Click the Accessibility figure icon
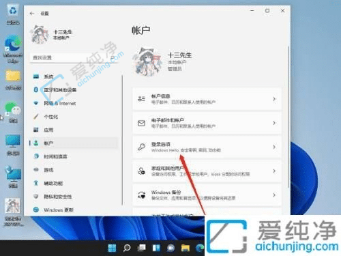341x256 pixels. click(36, 183)
